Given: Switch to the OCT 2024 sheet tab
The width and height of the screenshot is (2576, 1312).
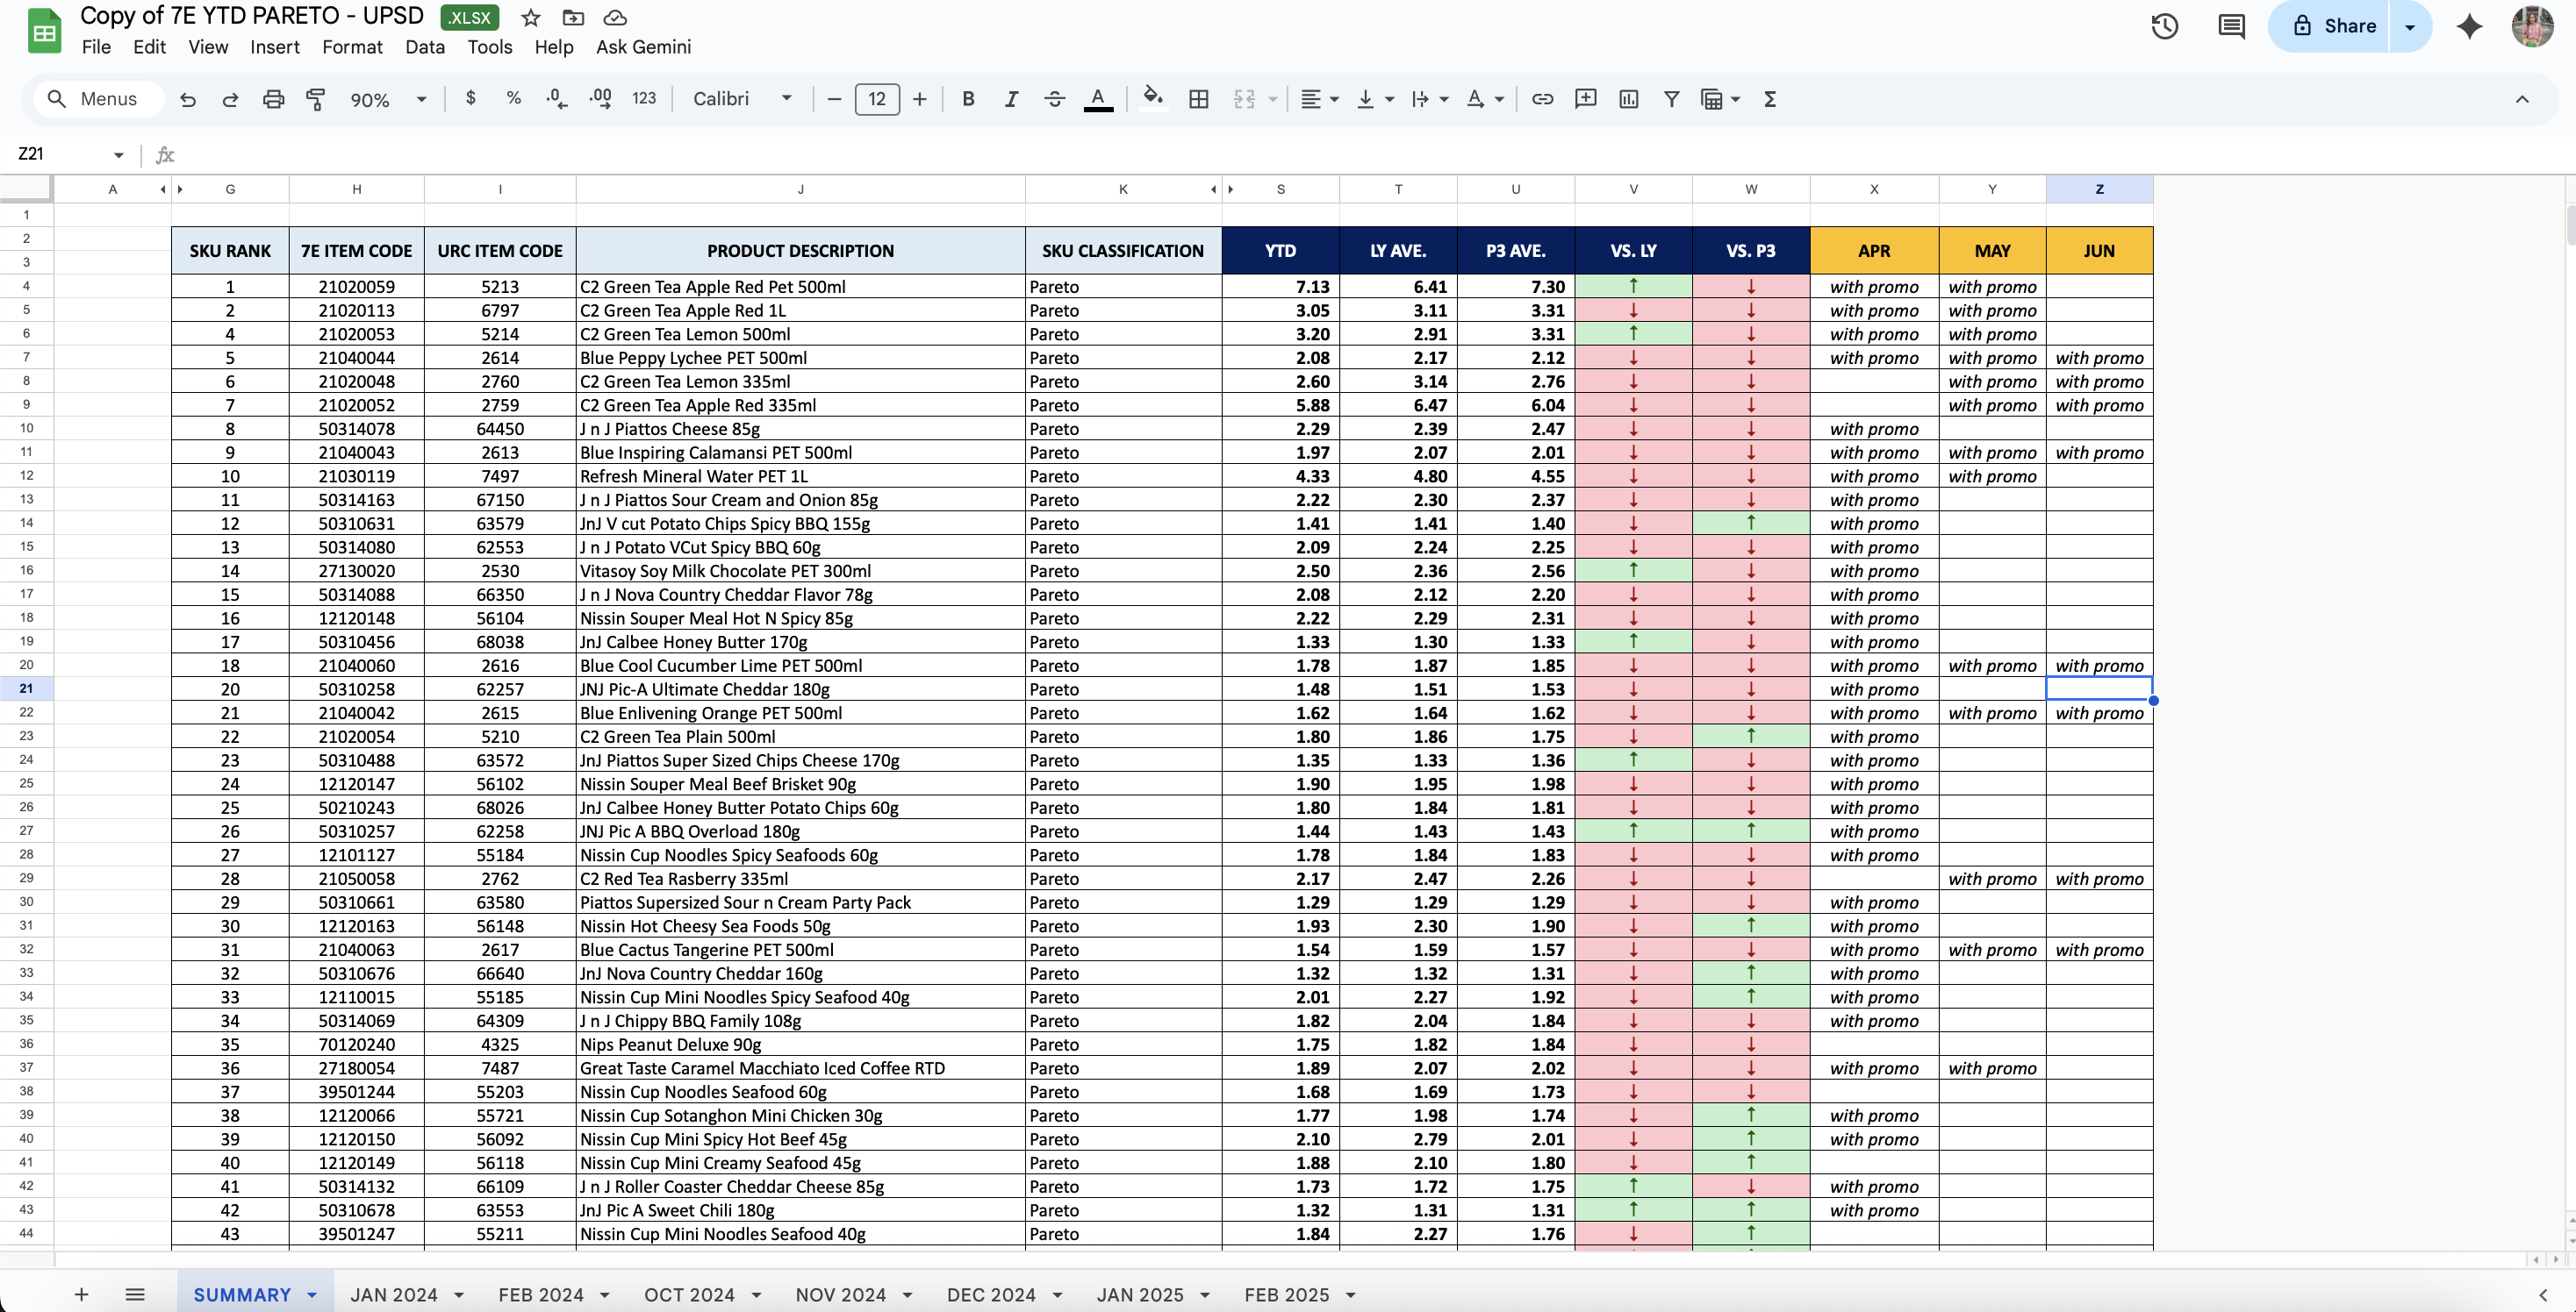Looking at the screenshot, I should pyautogui.click(x=689, y=1294).
